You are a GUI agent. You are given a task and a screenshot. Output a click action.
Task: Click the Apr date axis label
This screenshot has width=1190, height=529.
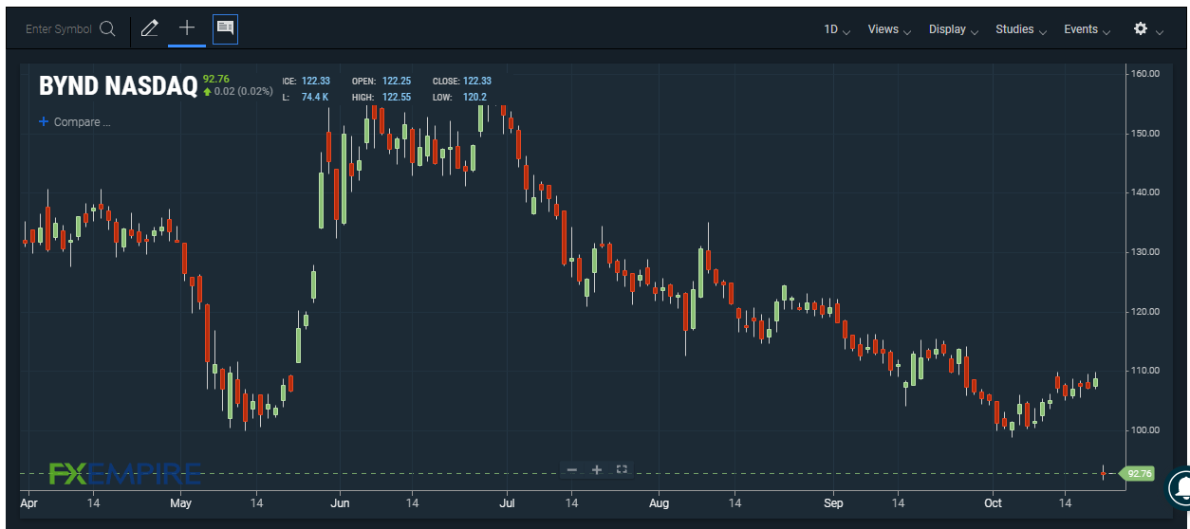(28, 503)
